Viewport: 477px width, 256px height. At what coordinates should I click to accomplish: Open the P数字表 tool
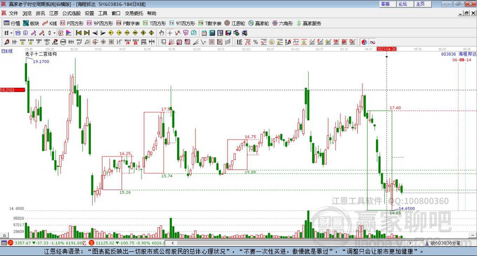click(128, 23)
